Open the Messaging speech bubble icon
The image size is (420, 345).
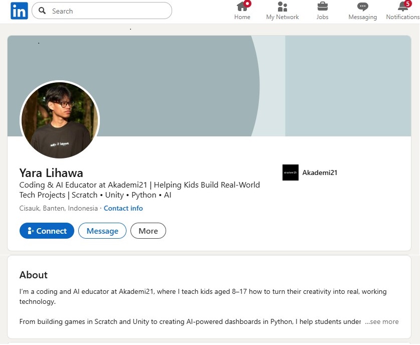click(x=362, y=7)
